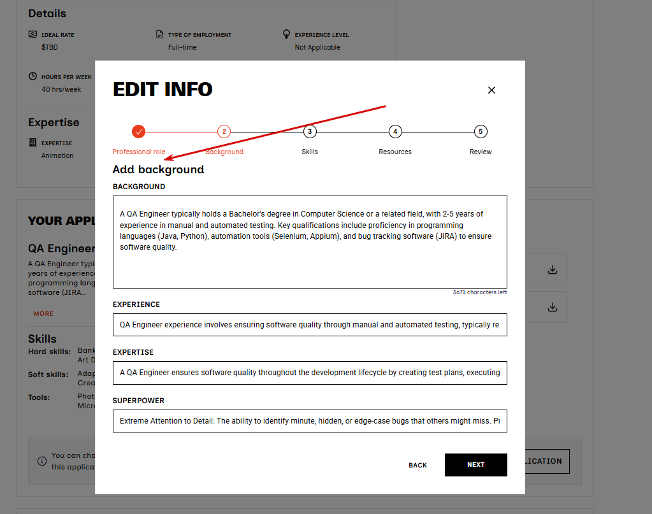Click the Type of Employment document icon
The height and width of the screenshot is (514, 652).
coord(159,34)
